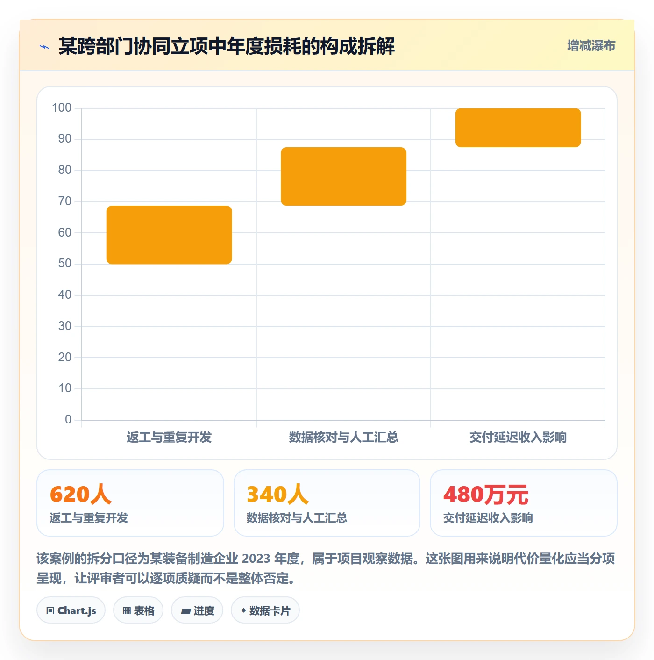Click the 数据核对与人工汇总 waterfall bar
Image resolution: width=654 pixels, height=660 pixels.
click(x=343, y=176)
